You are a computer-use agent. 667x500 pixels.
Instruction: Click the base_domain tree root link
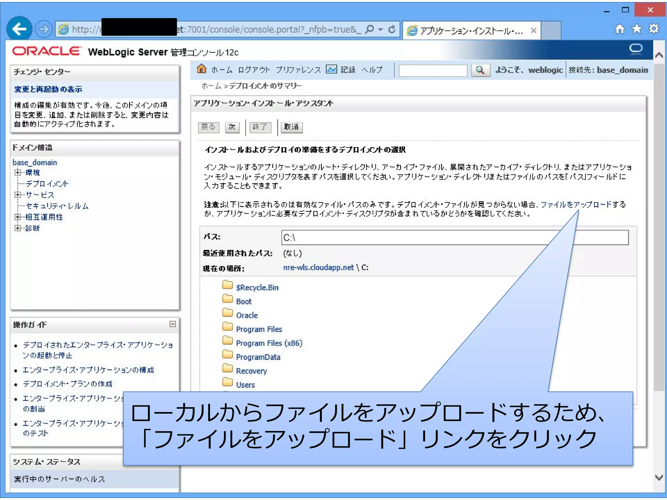pos(35,162)
